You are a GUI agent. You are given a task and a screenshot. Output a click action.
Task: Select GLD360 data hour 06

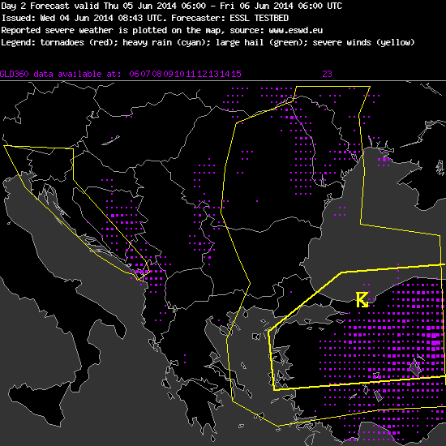[x=135, y=75]
